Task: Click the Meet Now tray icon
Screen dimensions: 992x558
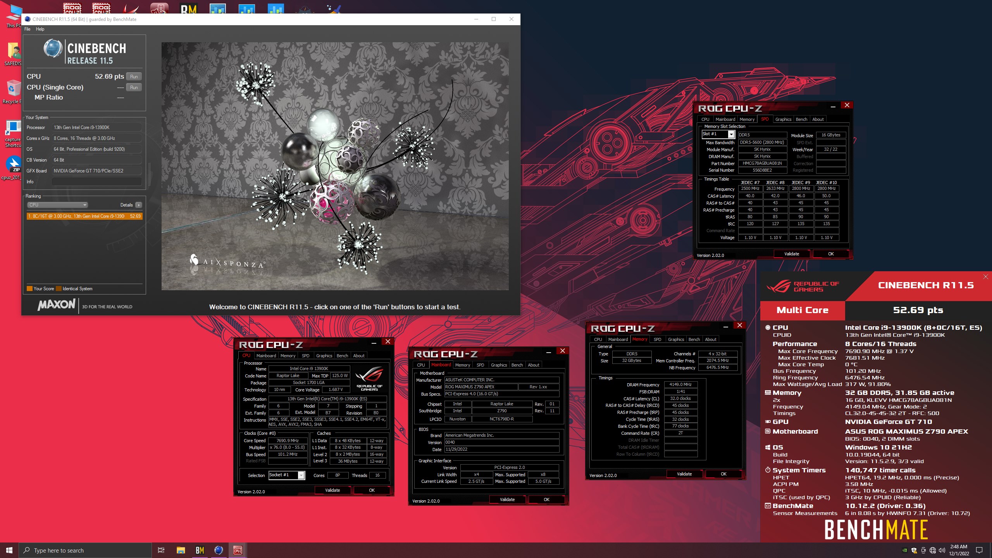Action: (923, 550)
